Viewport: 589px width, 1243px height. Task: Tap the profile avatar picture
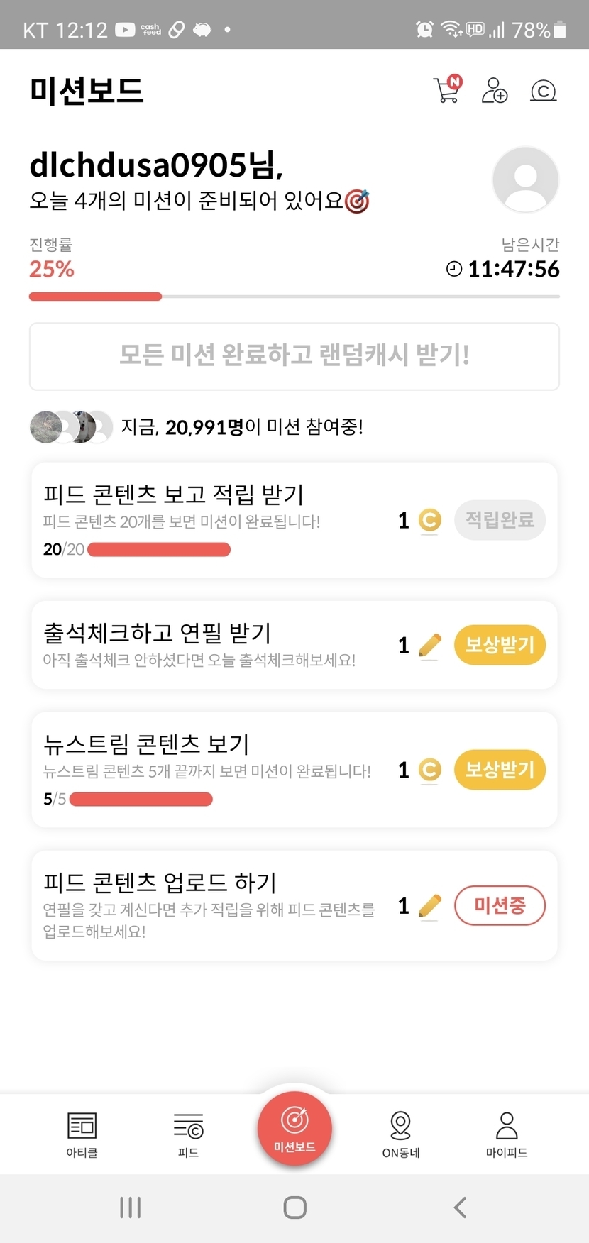tap(525, 179)
